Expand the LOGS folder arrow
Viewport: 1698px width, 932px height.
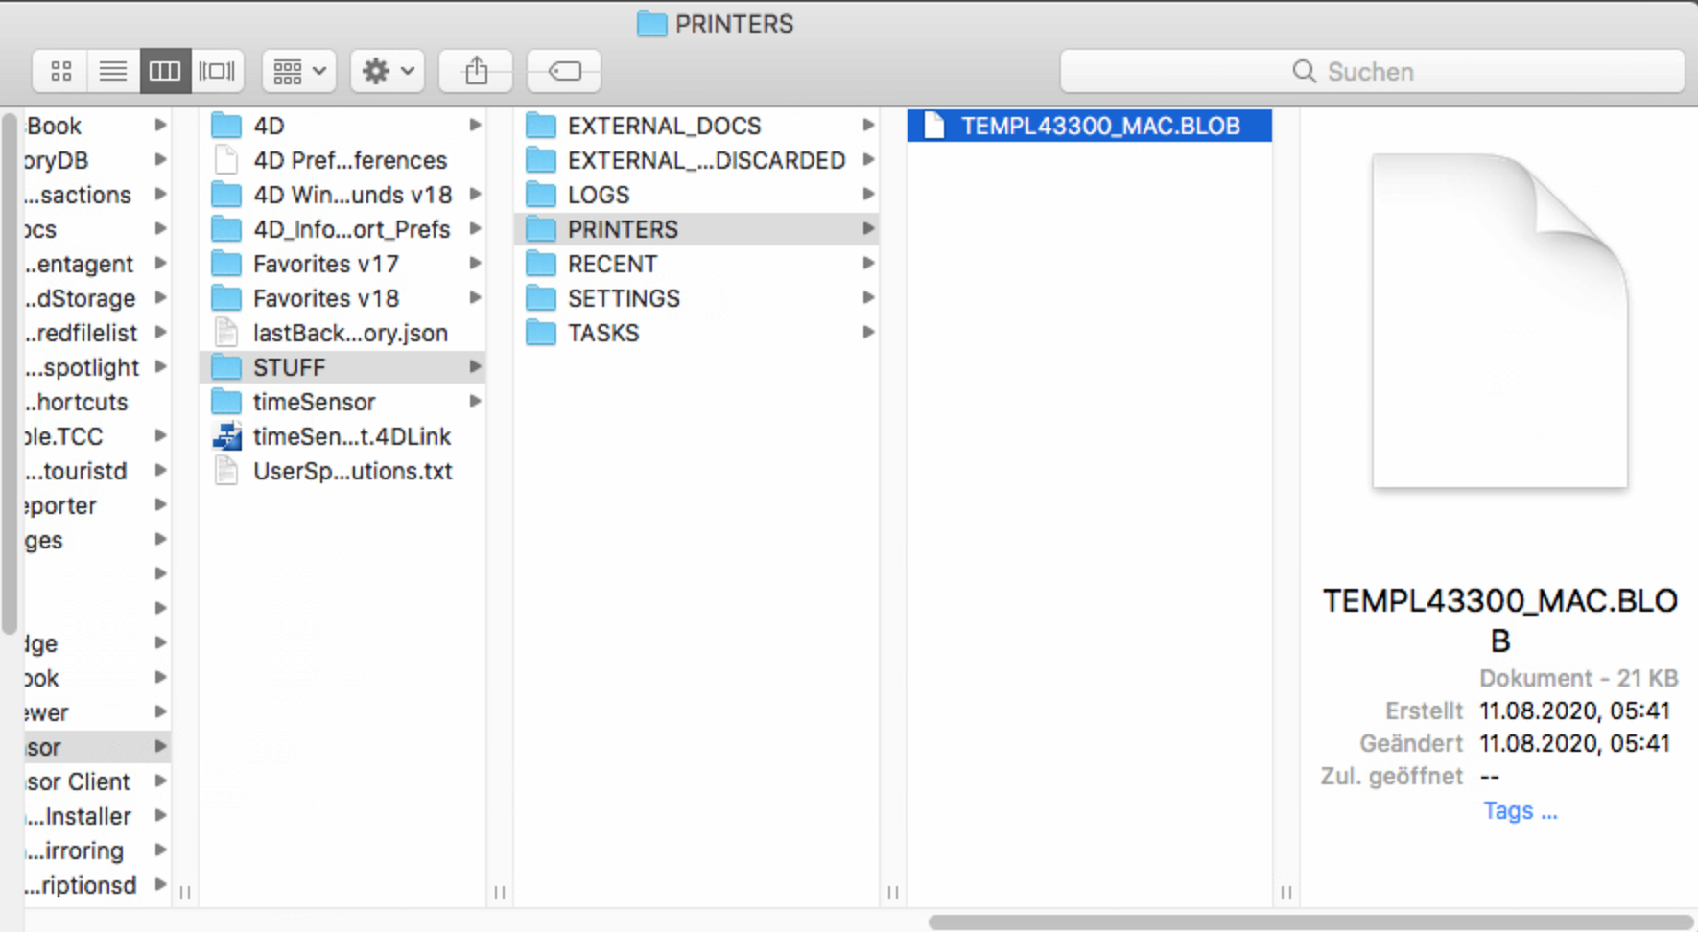click(x=868, y=195)
